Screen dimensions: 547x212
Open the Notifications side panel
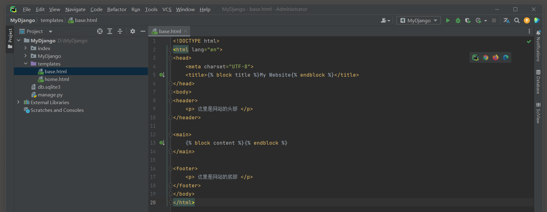[x=538, y=46]
